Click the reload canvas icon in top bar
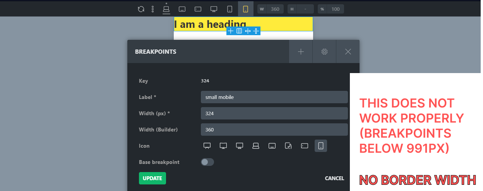 (x=141, y=9)
